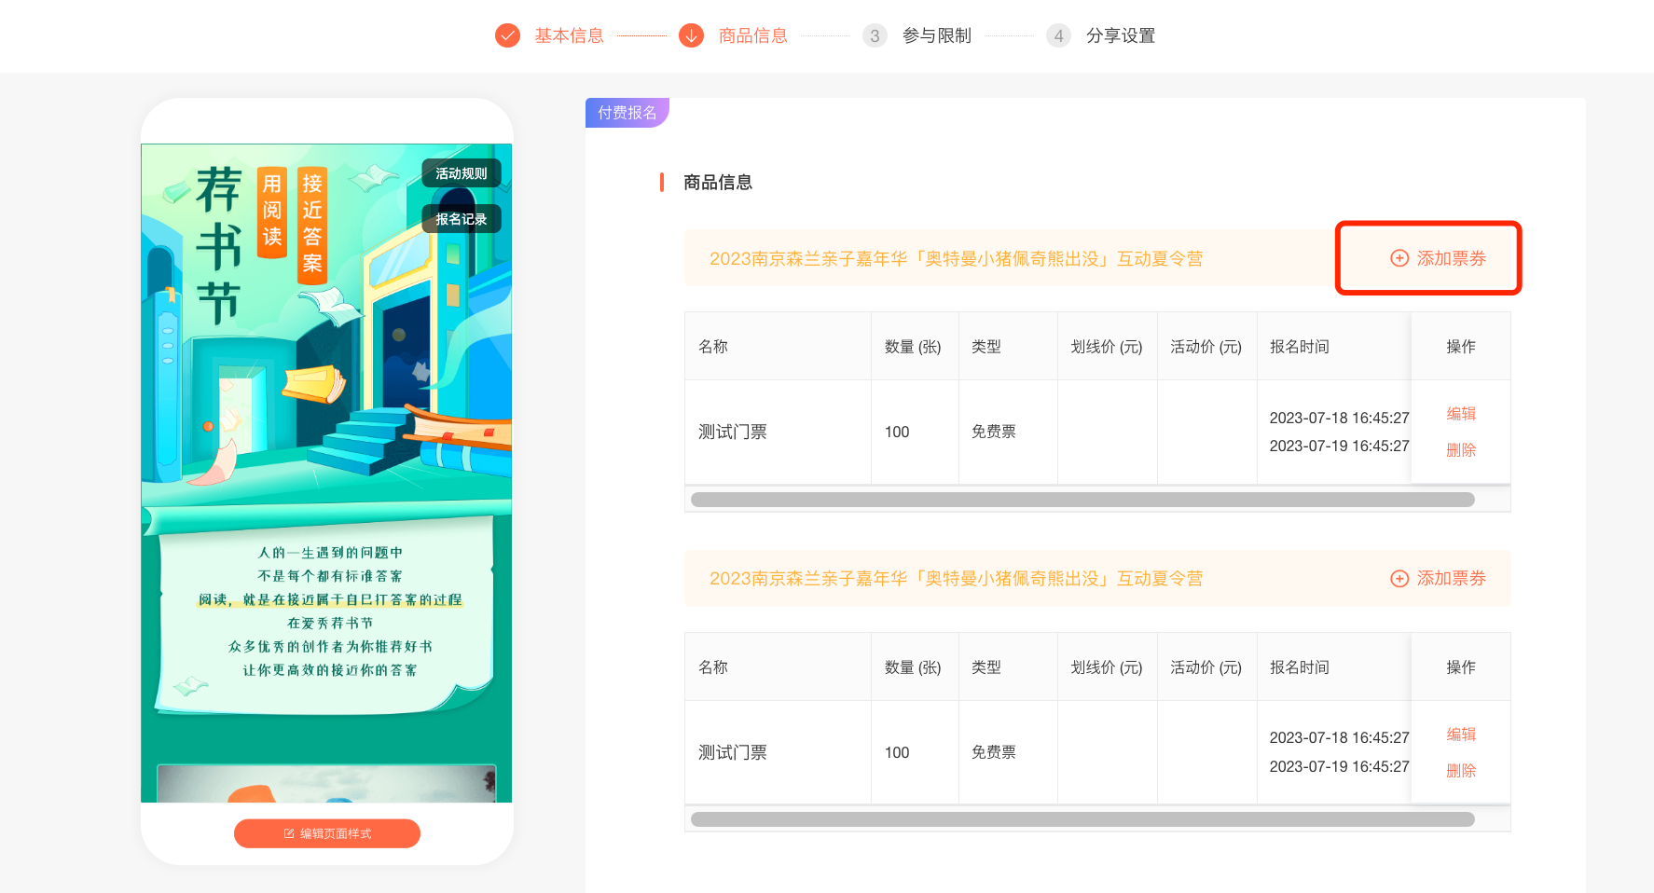Select the 商品信息 step label

pos(752,35)
